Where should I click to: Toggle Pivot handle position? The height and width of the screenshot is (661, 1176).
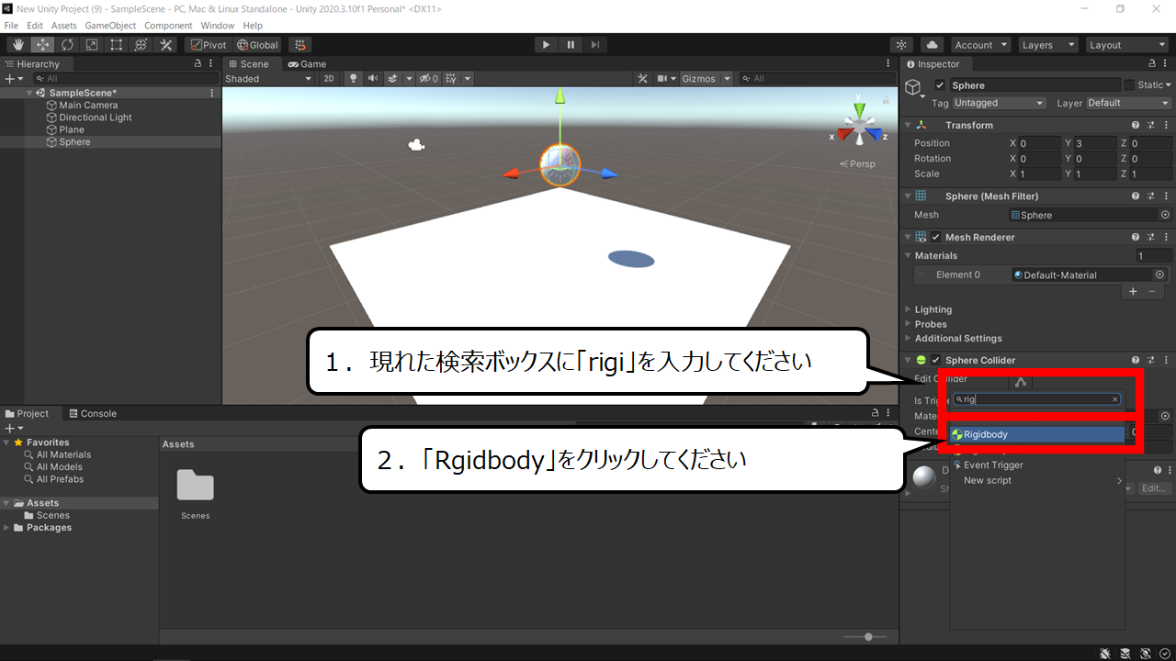(209, 44)
